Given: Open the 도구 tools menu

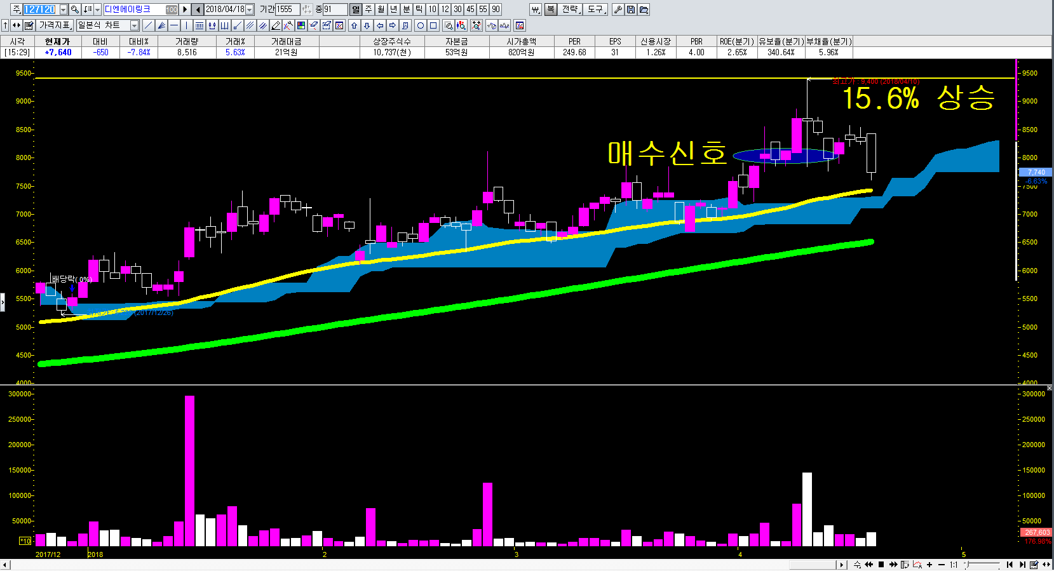Looking at the screenshot, I should (596, 10).
